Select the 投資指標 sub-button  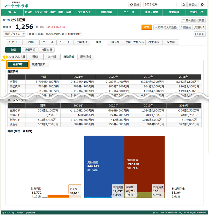47,50
